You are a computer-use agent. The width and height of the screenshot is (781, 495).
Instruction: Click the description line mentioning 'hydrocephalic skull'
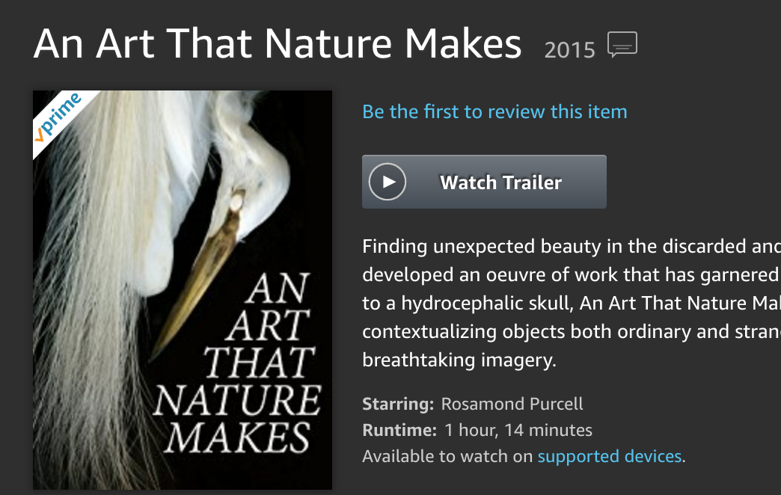coord(572,304)
